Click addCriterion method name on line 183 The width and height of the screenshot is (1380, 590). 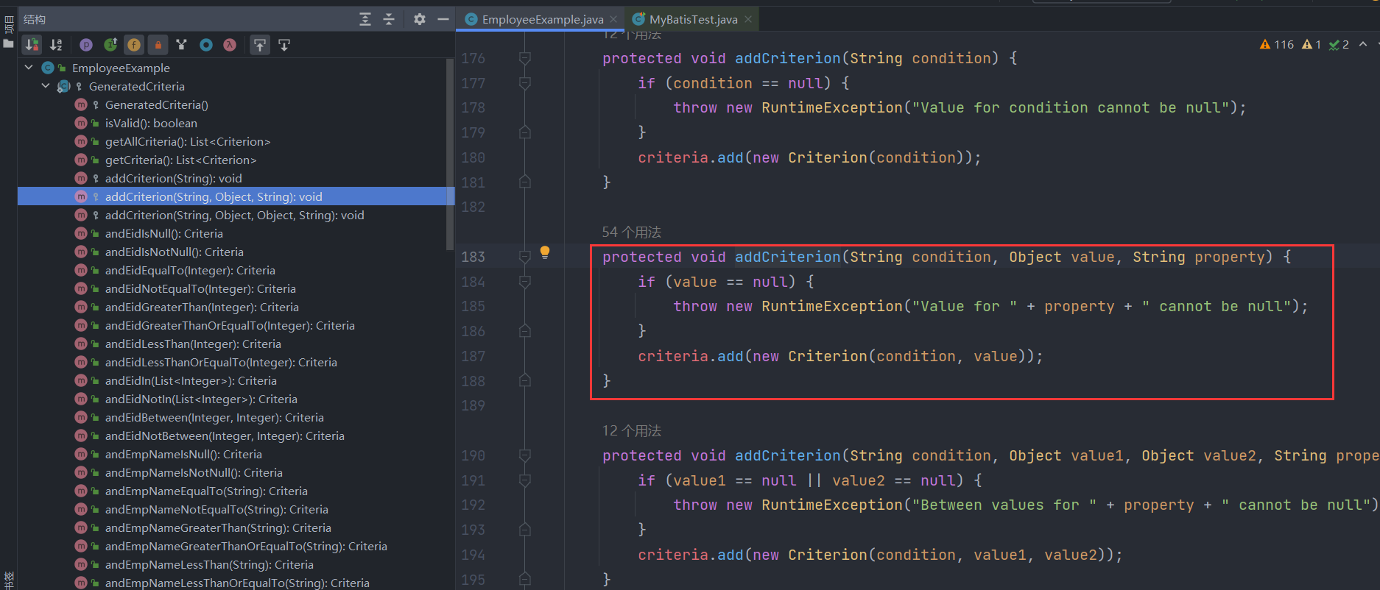click(x=788, y=257)
